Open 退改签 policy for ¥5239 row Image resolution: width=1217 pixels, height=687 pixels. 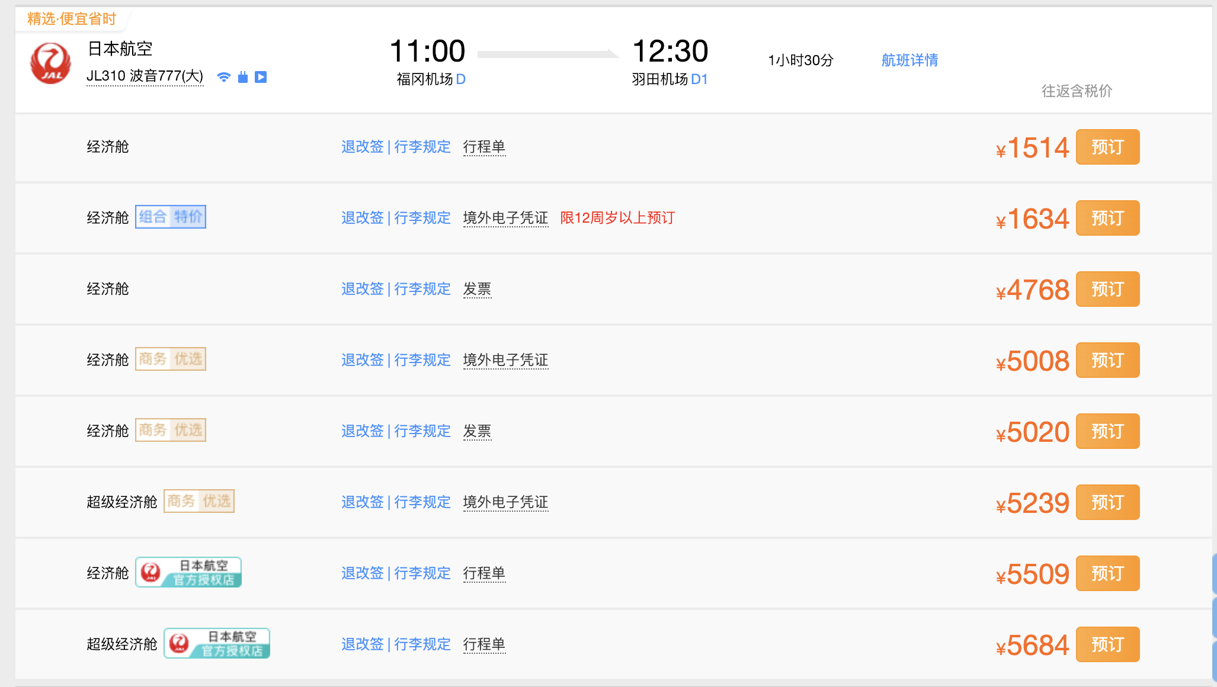363,502
